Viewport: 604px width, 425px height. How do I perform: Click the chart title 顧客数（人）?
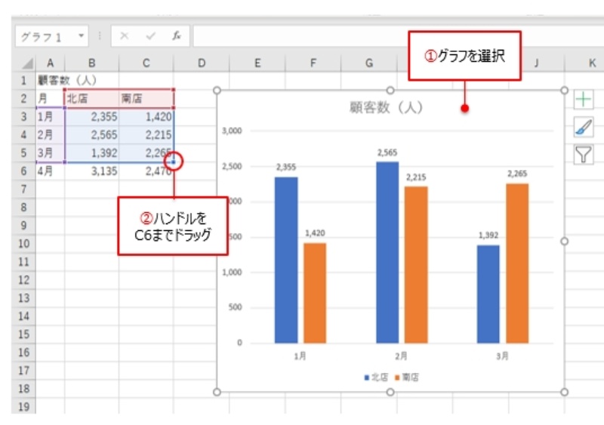tap(390, 108)
